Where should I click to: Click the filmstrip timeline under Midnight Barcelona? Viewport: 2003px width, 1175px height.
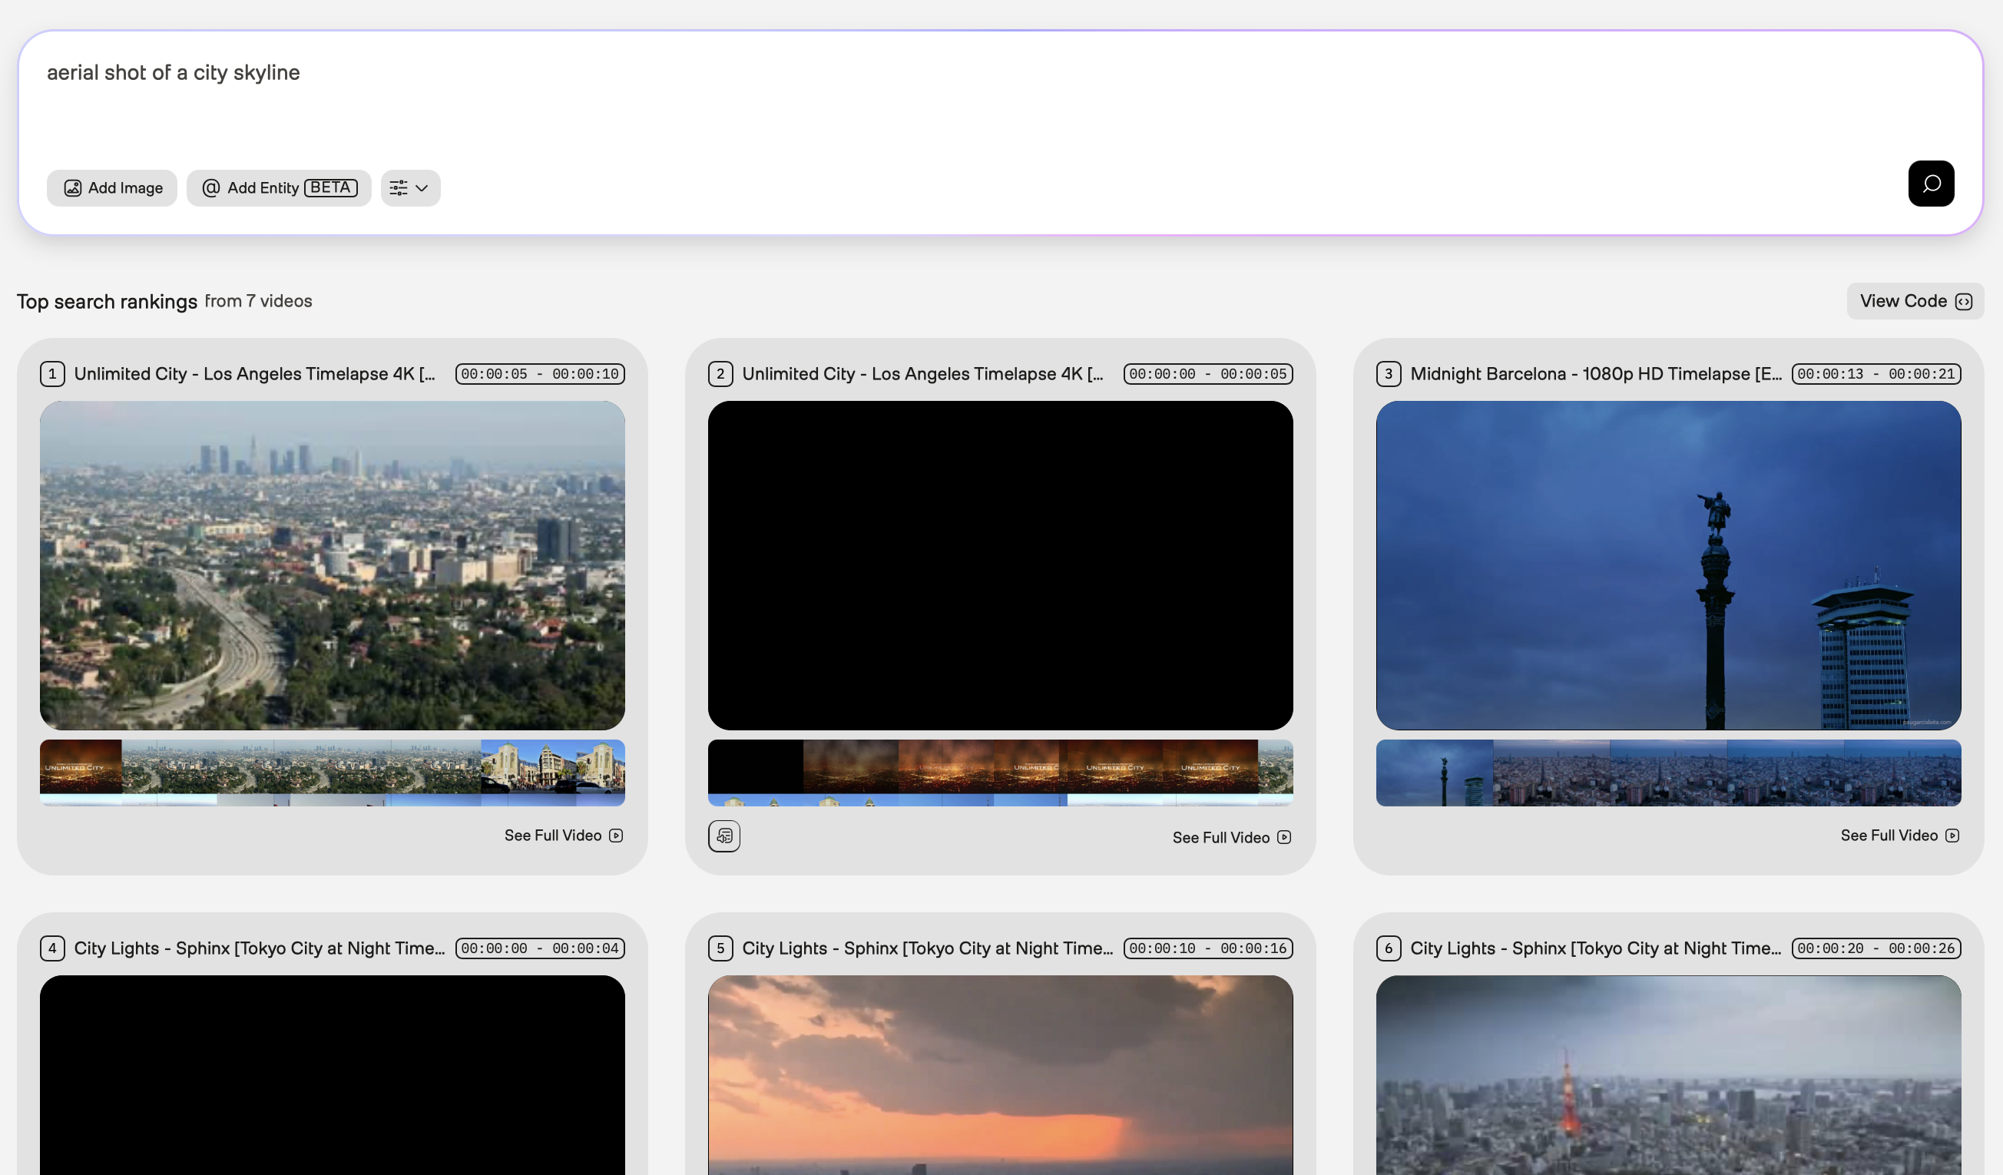(1667, 772)
